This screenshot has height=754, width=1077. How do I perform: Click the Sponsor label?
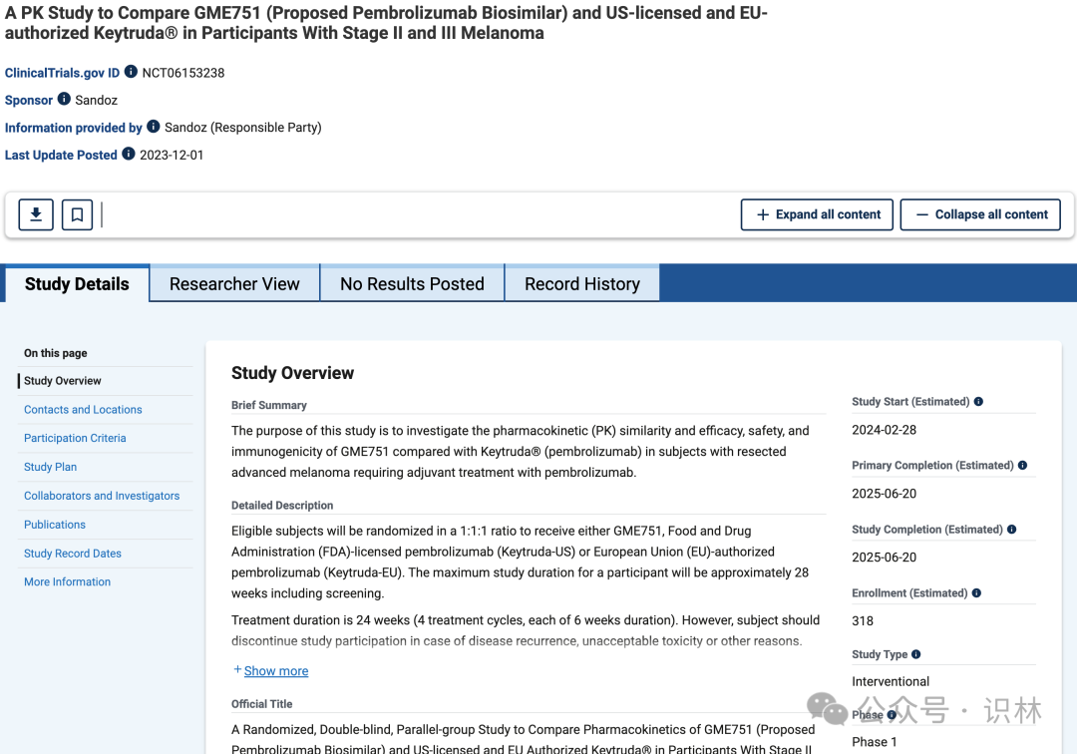click(x=28, y=101)
